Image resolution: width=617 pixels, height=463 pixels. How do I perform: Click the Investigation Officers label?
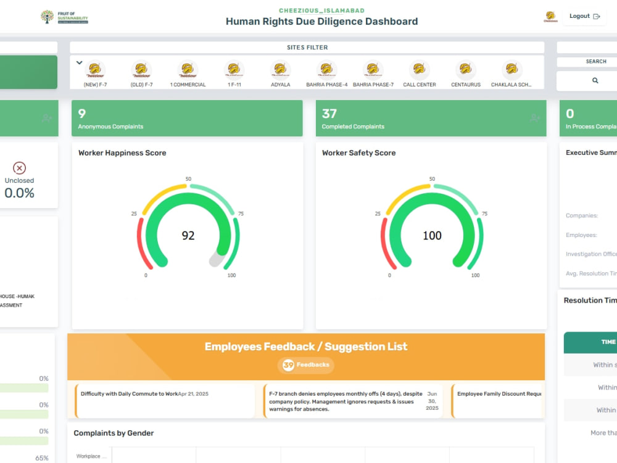(591, 254)
